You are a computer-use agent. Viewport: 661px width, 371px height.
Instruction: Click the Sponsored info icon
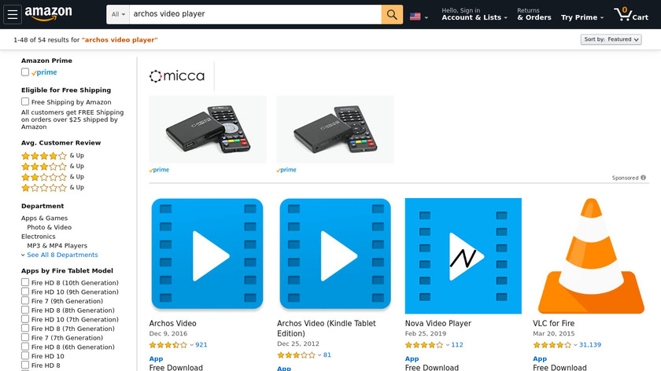(x=644, y=178)
